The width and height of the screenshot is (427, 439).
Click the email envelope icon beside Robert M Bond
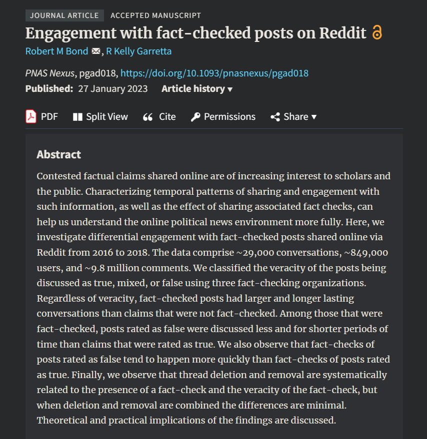96,51
